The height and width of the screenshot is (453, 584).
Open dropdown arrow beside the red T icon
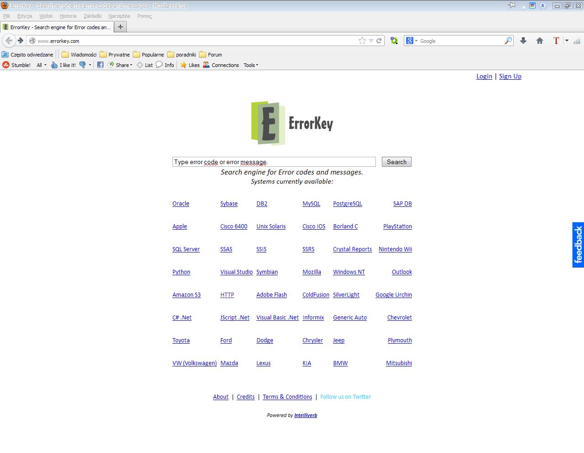567,41
